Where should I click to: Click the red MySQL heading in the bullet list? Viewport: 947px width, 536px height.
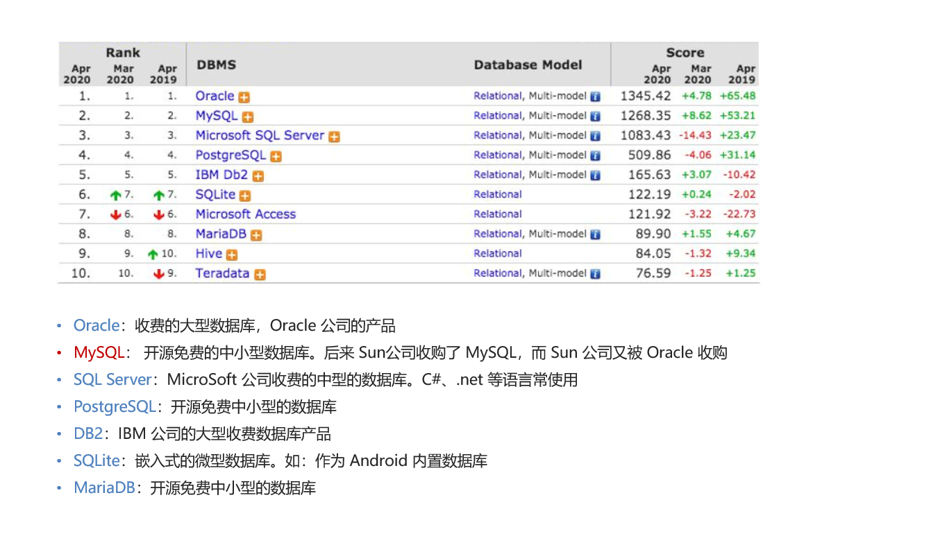99,352
